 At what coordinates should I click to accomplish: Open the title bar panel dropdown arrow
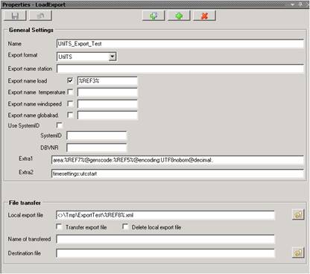[293, 4]
